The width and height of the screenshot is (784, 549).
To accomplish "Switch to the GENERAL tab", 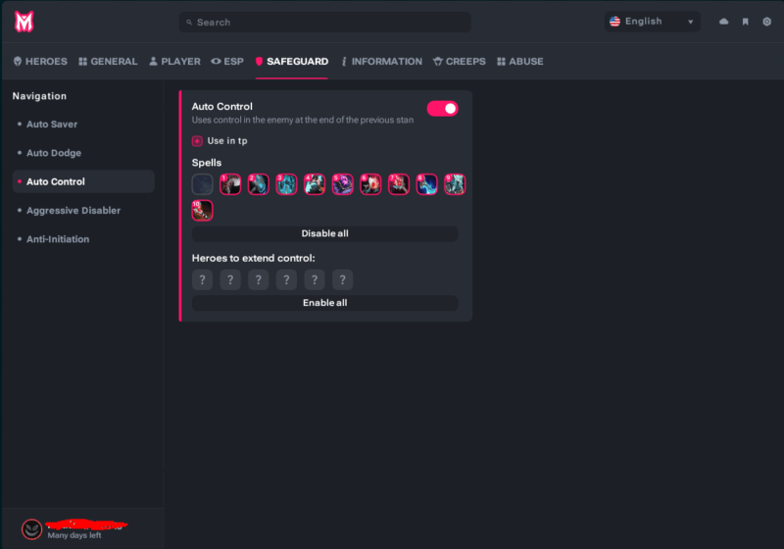I will coord(108,62).
